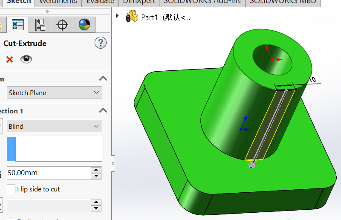Switch to the SOLIDWORKS MBD tab

point(283,3)
